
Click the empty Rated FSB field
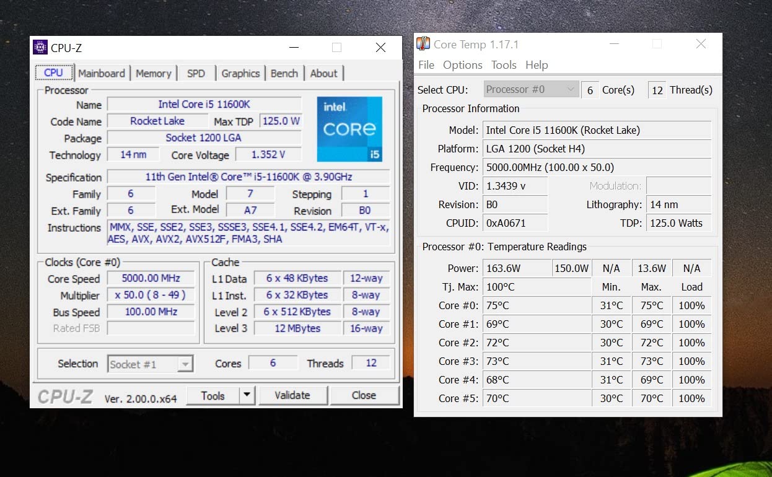(x=151, y=328)
